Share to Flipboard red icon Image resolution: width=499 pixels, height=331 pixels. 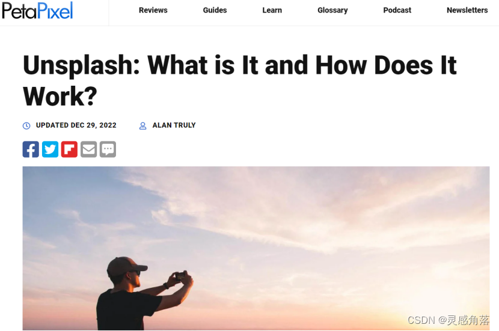pyautogui.click(x=69, y=149)
